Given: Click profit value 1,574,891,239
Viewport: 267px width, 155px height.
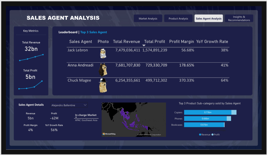Looking at the screenshot, I should click(x=155, y=50).
